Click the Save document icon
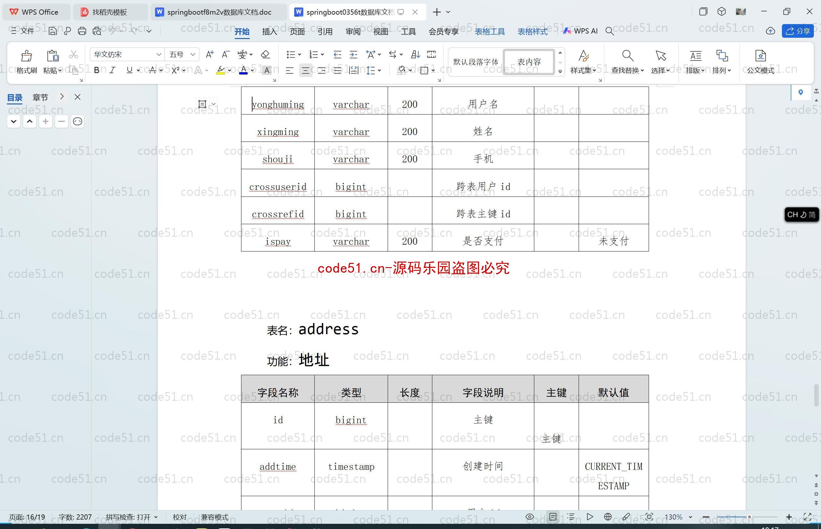This screenshot has width=821, height=529. pos(53,31)
